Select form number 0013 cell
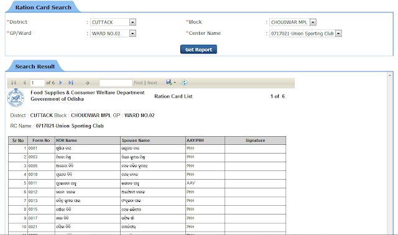 tap(41, 201)
